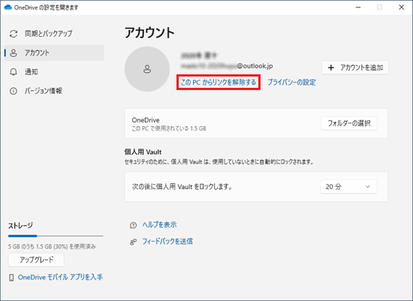Click the アカウントを追加 button
Viewport: 413px width, 301px height.
click(x=355, y=68)
